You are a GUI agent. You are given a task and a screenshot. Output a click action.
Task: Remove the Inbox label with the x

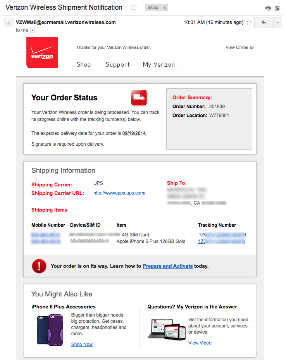[x=164, y=8]
